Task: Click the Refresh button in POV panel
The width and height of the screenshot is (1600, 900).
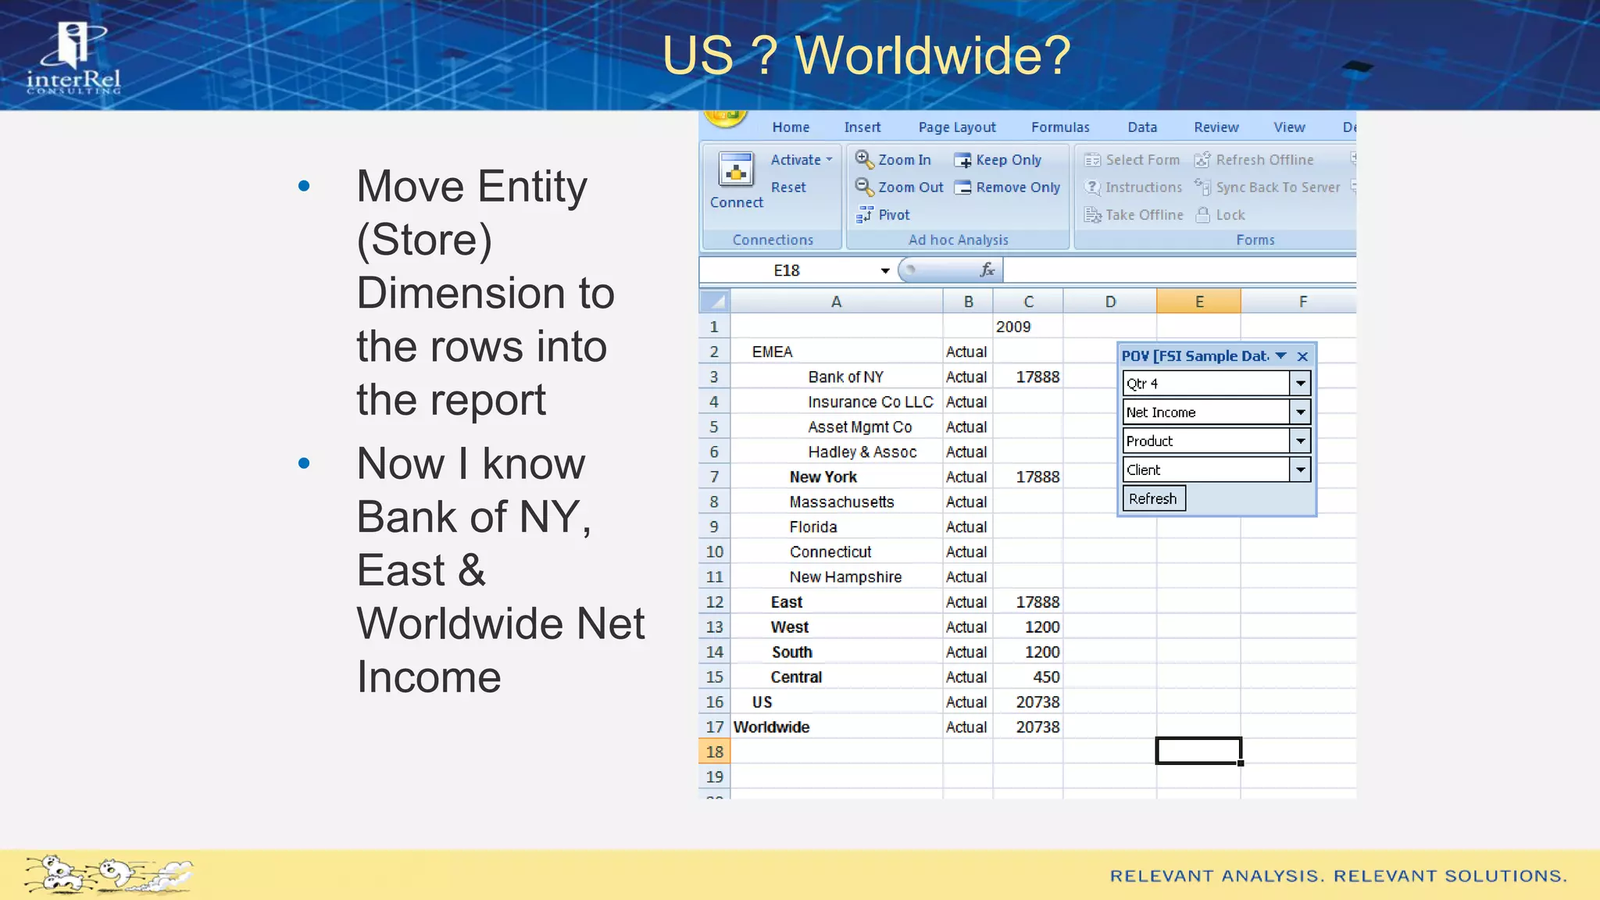Action: [x=1154, y=498]
